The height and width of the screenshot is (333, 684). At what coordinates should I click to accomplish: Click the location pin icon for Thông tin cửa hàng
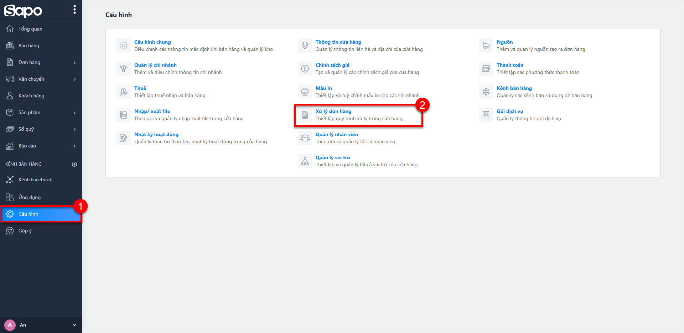point(305,45)
